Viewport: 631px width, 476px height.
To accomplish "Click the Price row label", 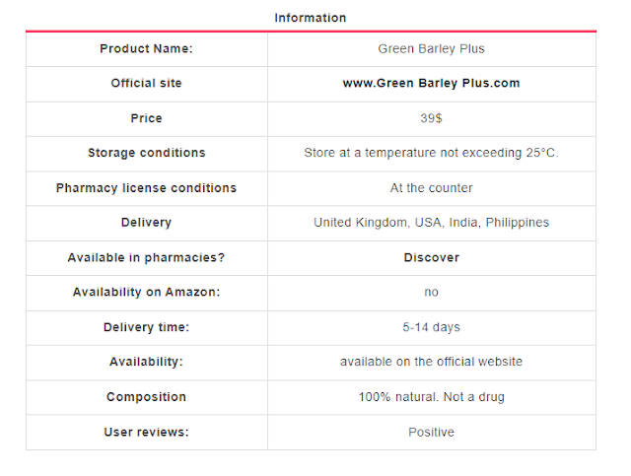I will point(147,118).
